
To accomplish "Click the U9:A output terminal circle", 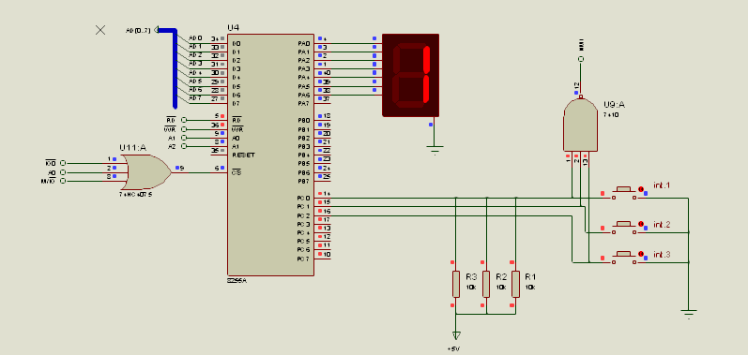I will pyautogui.click(x=581, y=59).
